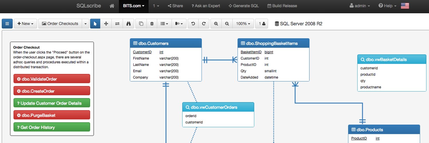Viewport: 429px width, 143px height.
Task: Open the Help menu
Action: [x=387, y=6]
